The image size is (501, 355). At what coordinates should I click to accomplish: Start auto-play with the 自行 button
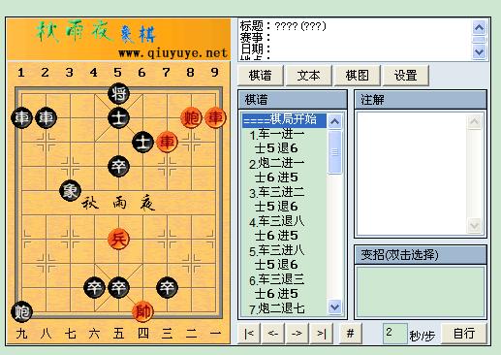[x=464, y=333]
